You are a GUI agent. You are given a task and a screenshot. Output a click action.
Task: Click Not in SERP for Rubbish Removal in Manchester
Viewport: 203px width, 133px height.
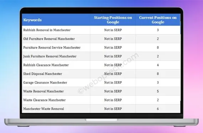click(113, 30)
